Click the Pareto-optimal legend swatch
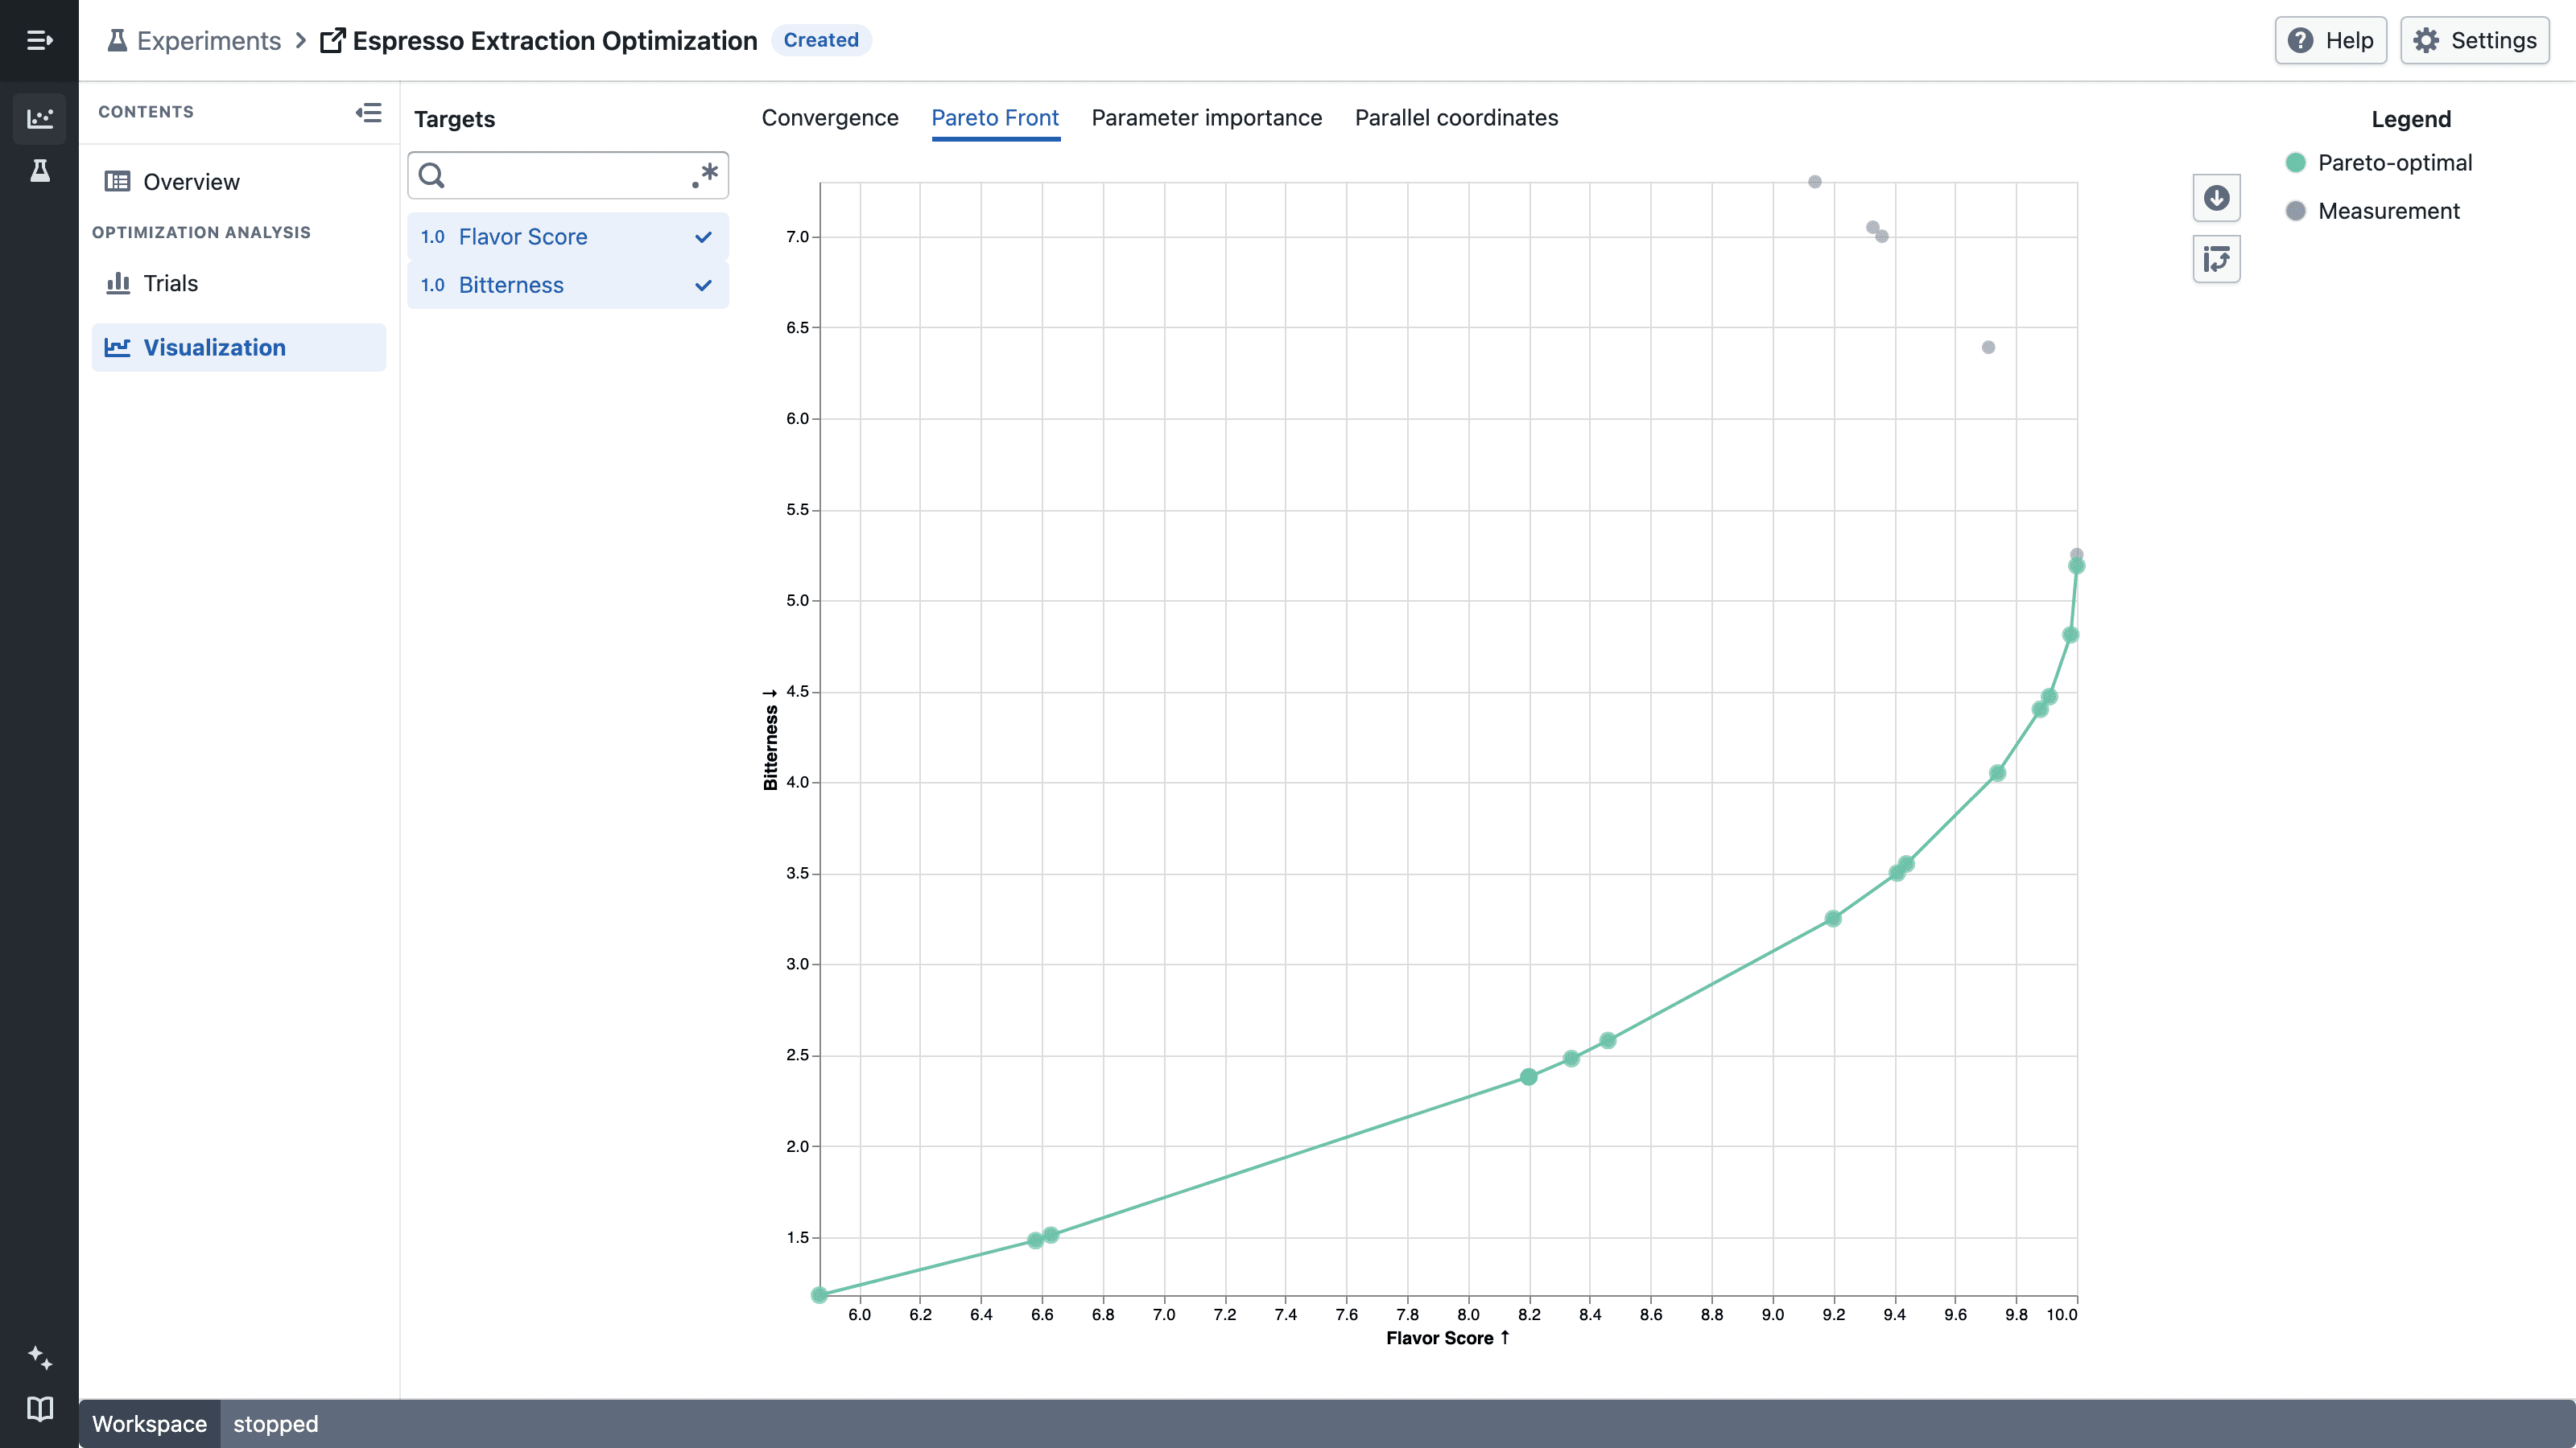Screen dimensions: 2576x1448 click(x=2296, y=162)
